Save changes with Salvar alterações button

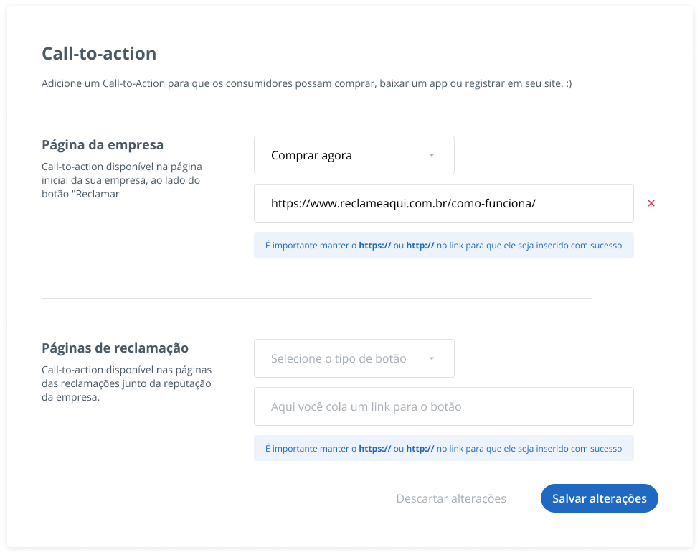coord(599,498)
